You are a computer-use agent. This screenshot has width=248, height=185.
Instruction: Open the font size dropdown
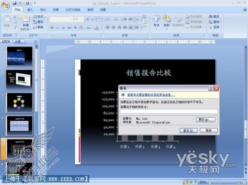(82, 19)
